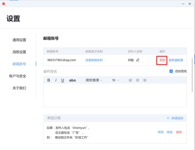Image resolution: width=195 pixels, height=150 pixels.
Task: Click the 发件人名称 column header
Action: [135, 51]
